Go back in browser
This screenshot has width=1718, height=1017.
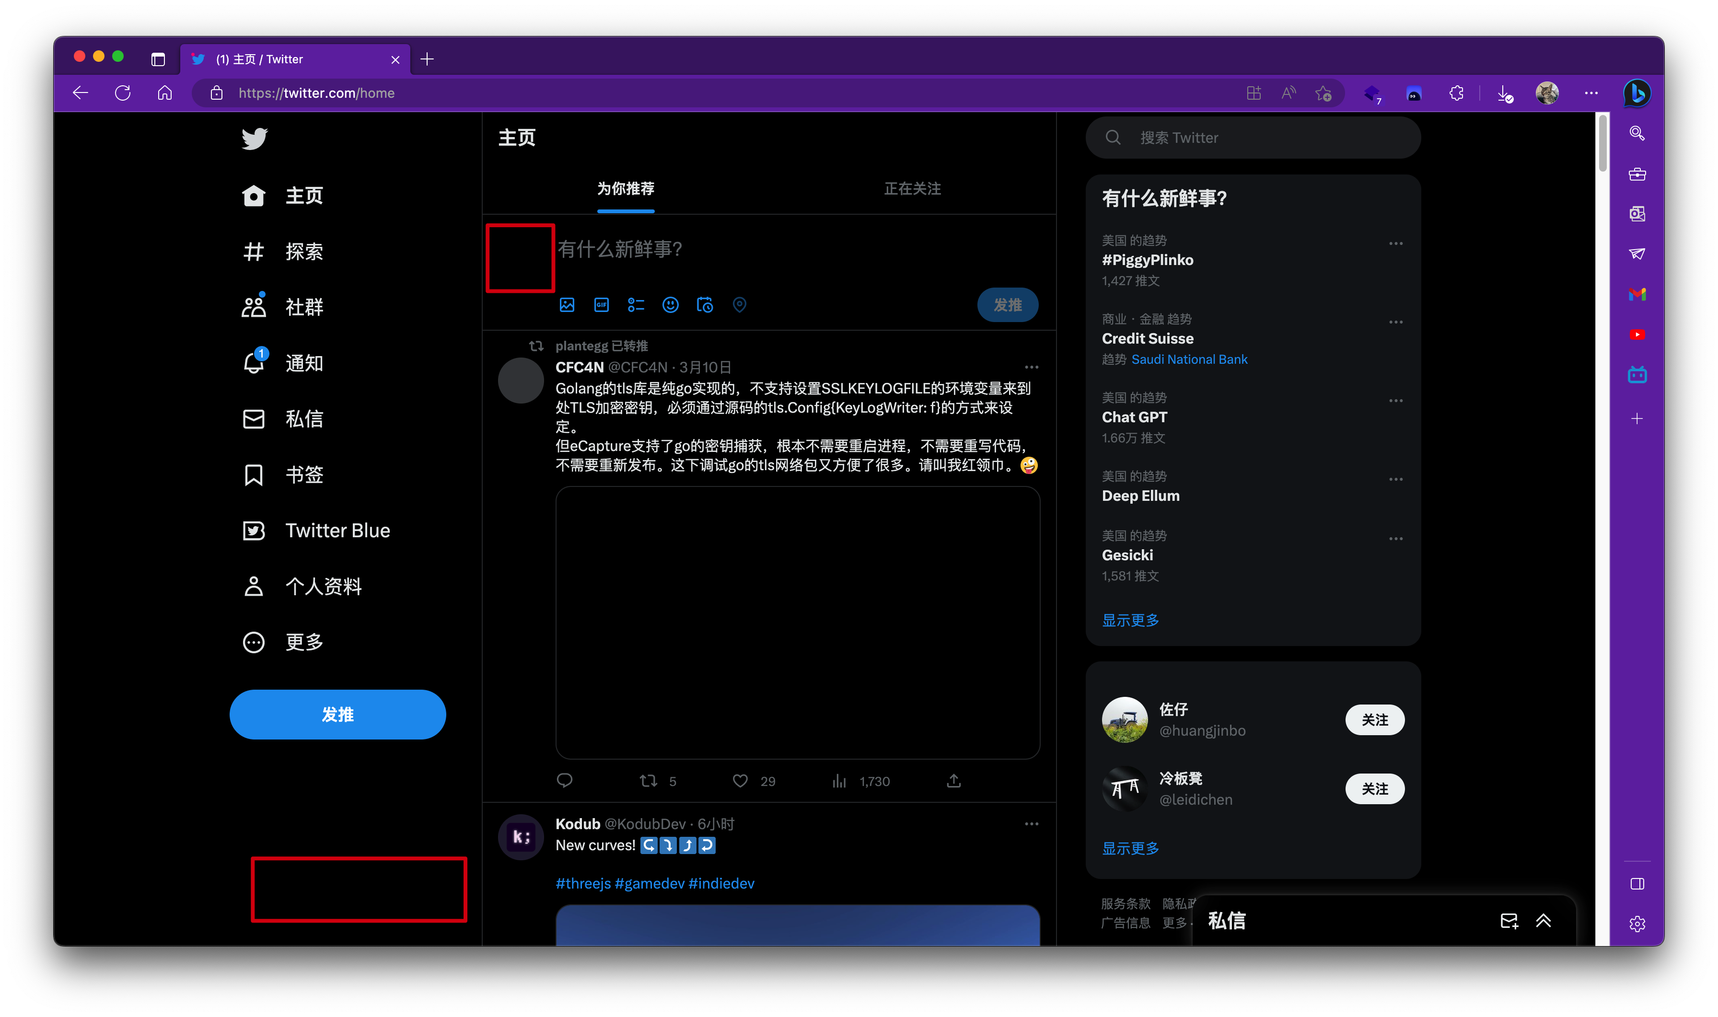pos(80,93)
